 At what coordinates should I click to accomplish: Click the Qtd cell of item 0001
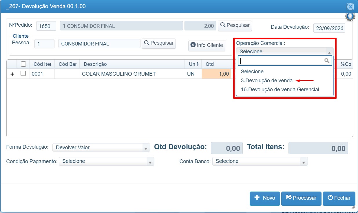pyautogui.click(x=216, y=74)
